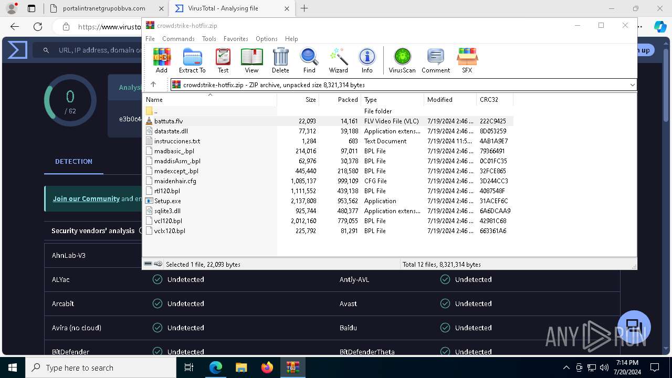The width and height of the screenshot is (672, 378).
Task: Select vclx120.bpl file
Action: (328, 231)
